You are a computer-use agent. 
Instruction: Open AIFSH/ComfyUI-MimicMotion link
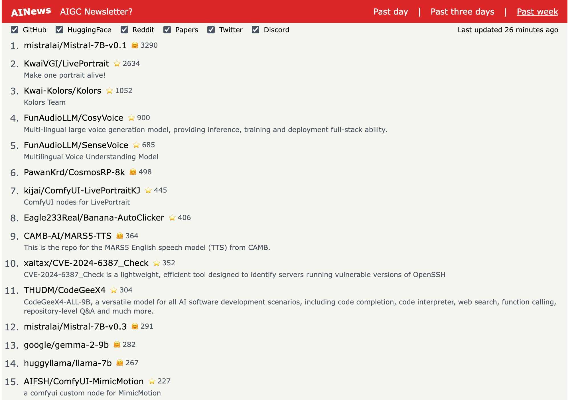(x=84, y=381)
